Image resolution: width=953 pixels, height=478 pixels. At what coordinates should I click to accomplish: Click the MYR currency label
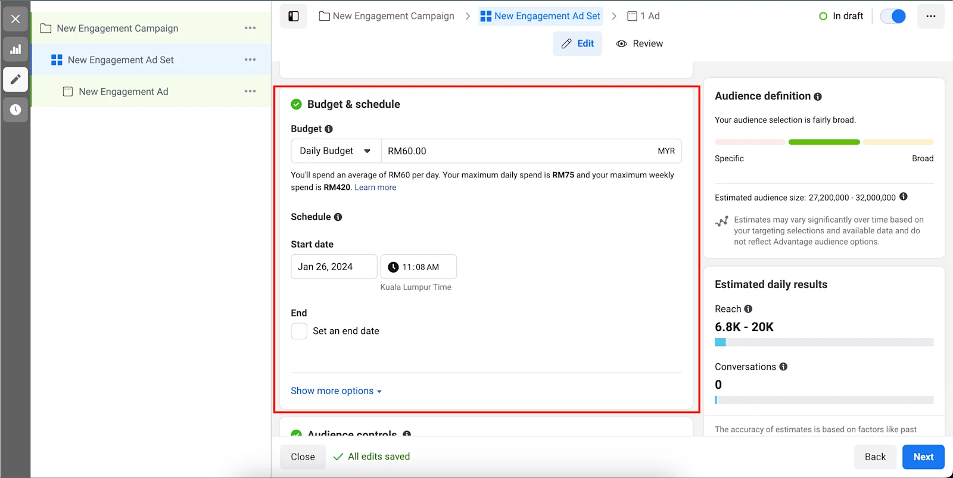click(666, 151)
